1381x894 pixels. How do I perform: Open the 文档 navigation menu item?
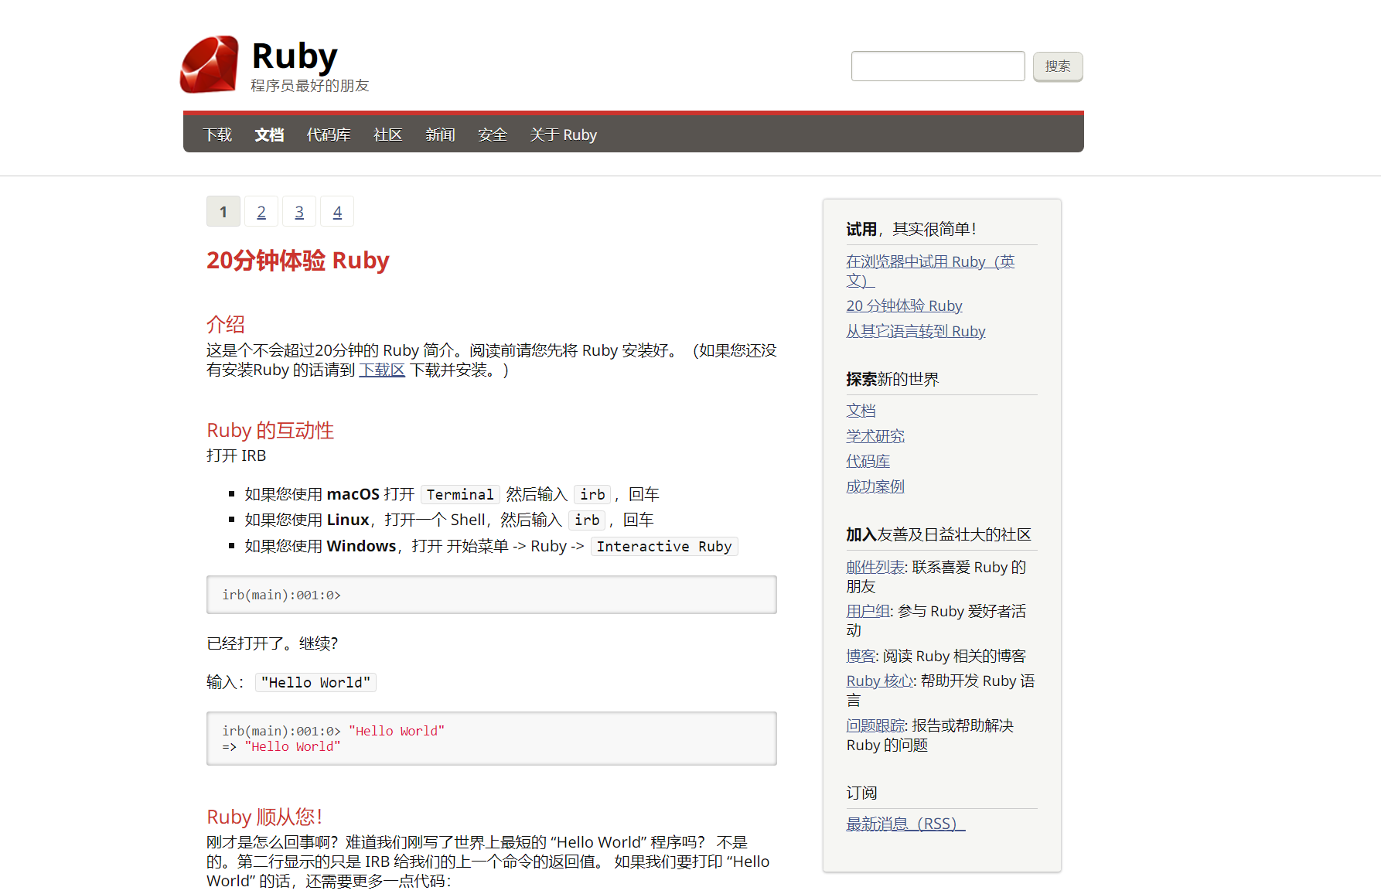(x=269, y=135)
